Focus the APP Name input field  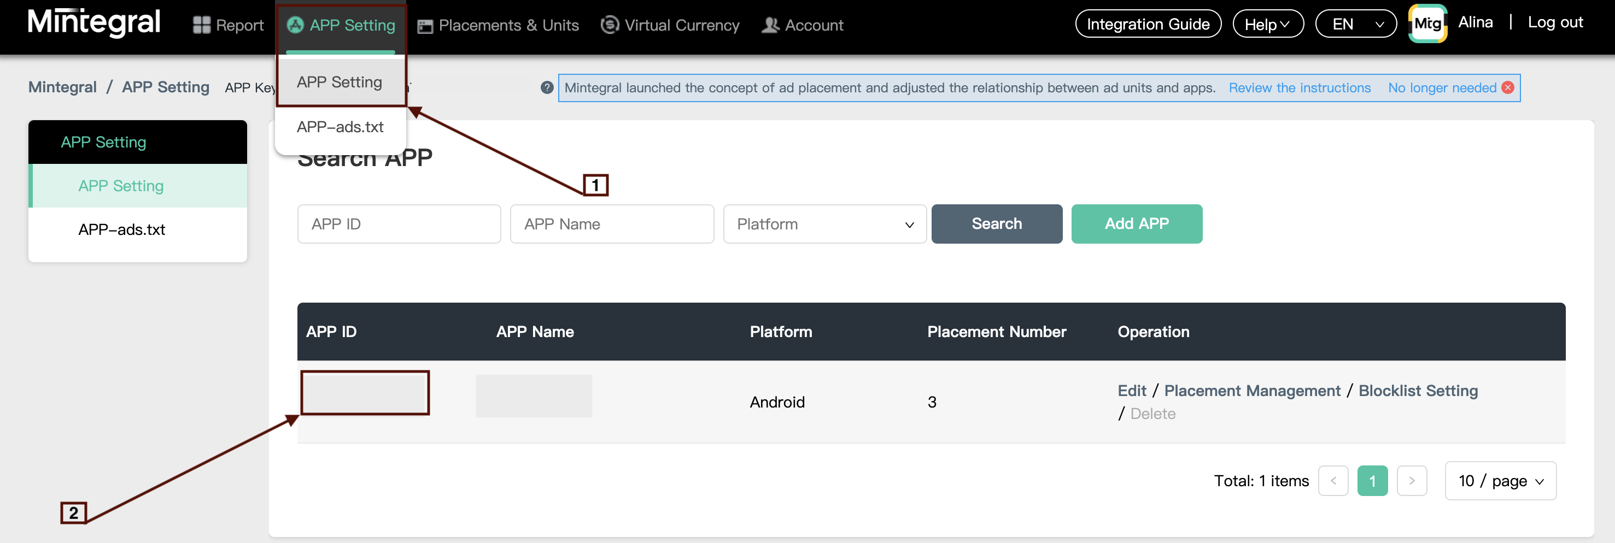611,224
